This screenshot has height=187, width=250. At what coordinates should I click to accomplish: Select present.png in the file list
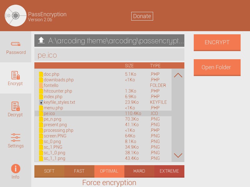[x=55, y=125]
